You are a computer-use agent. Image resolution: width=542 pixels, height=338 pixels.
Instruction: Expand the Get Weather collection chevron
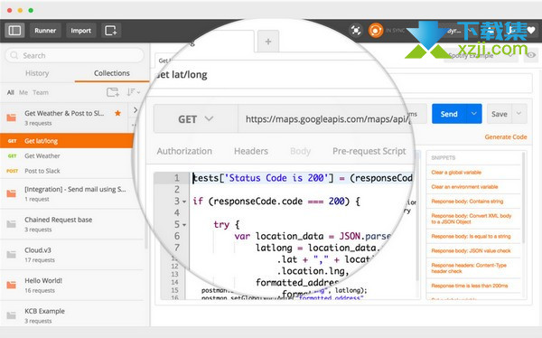click(x=135, y=109)
